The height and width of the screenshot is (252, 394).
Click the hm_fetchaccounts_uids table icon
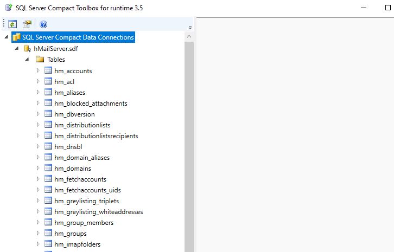coord(48,190)
